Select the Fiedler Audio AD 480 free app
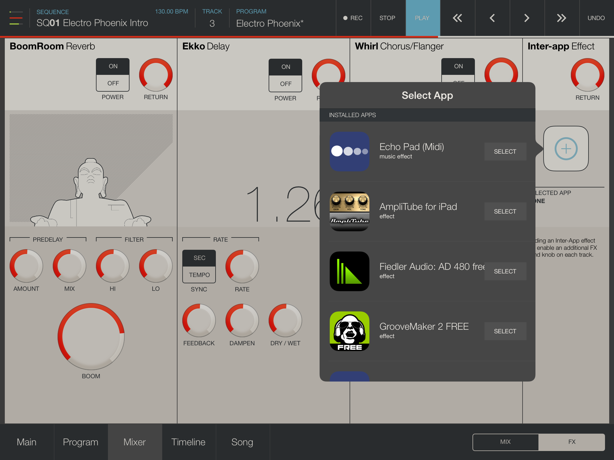Viewport: 614px width, 460px height. [505, 271]
